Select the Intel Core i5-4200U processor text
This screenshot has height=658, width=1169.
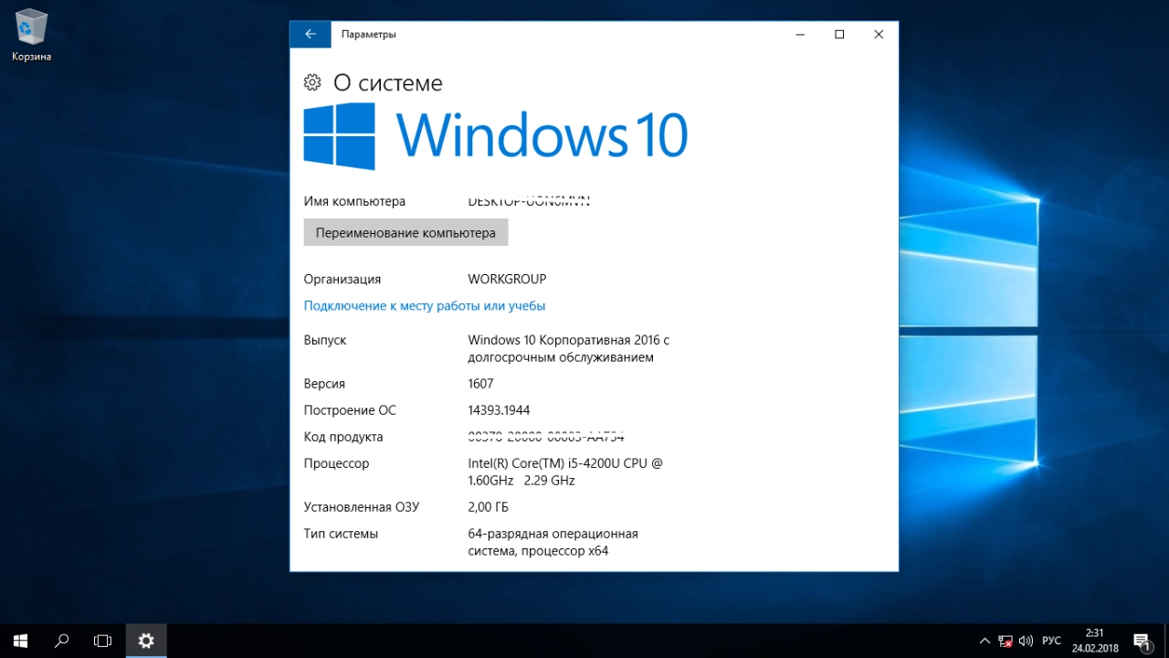[x=565, y=472]
